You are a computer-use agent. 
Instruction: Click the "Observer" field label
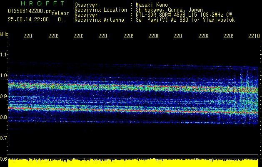coord(86,5)
